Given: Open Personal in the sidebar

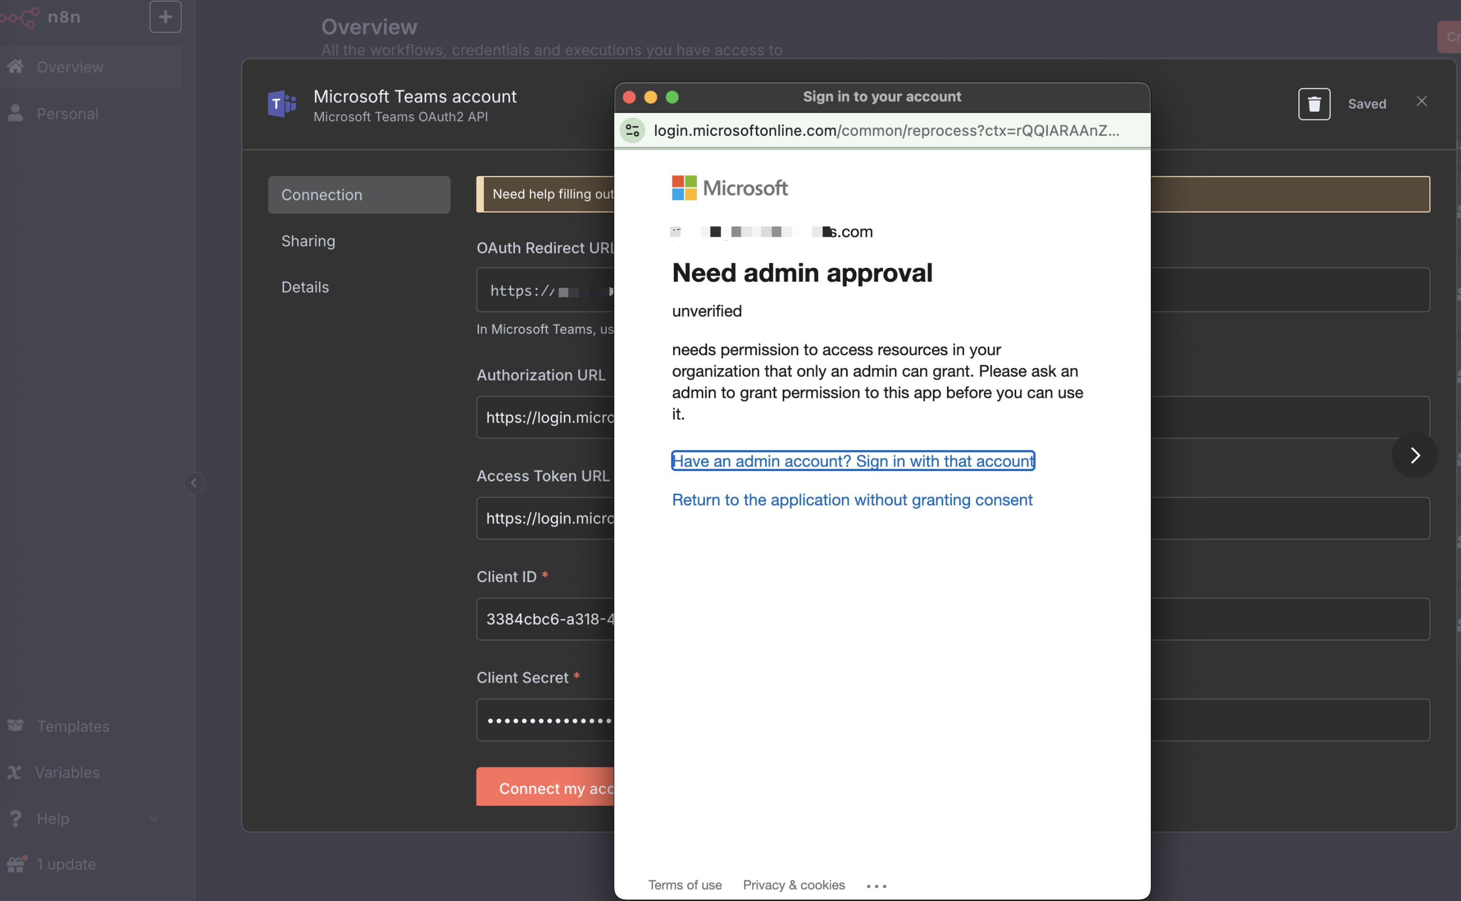Looking at the screenshot, I should pyautogui.click(x=91, y=113).
